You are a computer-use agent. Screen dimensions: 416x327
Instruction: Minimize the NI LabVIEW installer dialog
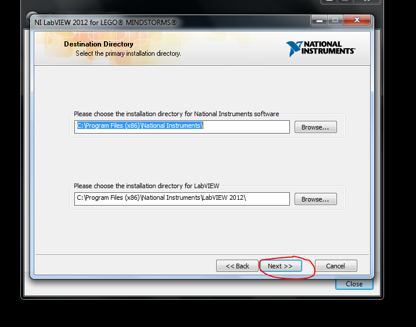[x=320, y=20]
